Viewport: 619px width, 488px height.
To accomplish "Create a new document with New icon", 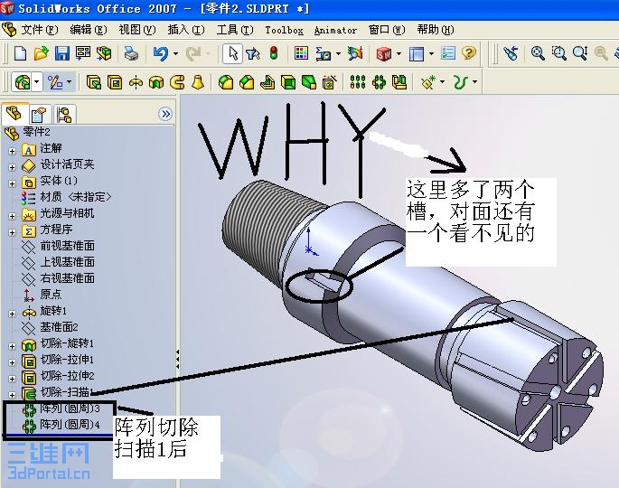I will 20,53.
